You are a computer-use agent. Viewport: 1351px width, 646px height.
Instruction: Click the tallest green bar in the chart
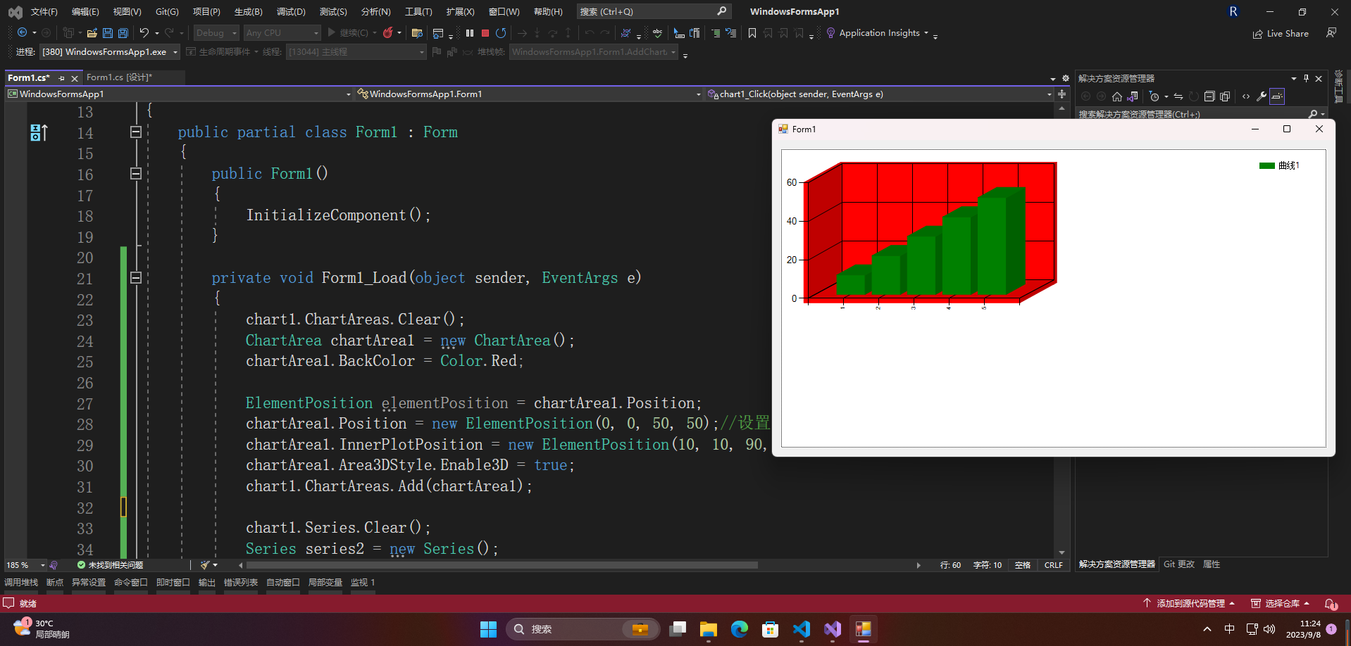pyautogui.click(x=992, y=246)
